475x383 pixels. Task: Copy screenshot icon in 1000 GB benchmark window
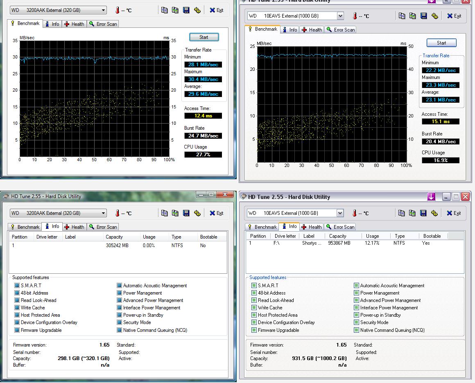[x=413, y=16]
